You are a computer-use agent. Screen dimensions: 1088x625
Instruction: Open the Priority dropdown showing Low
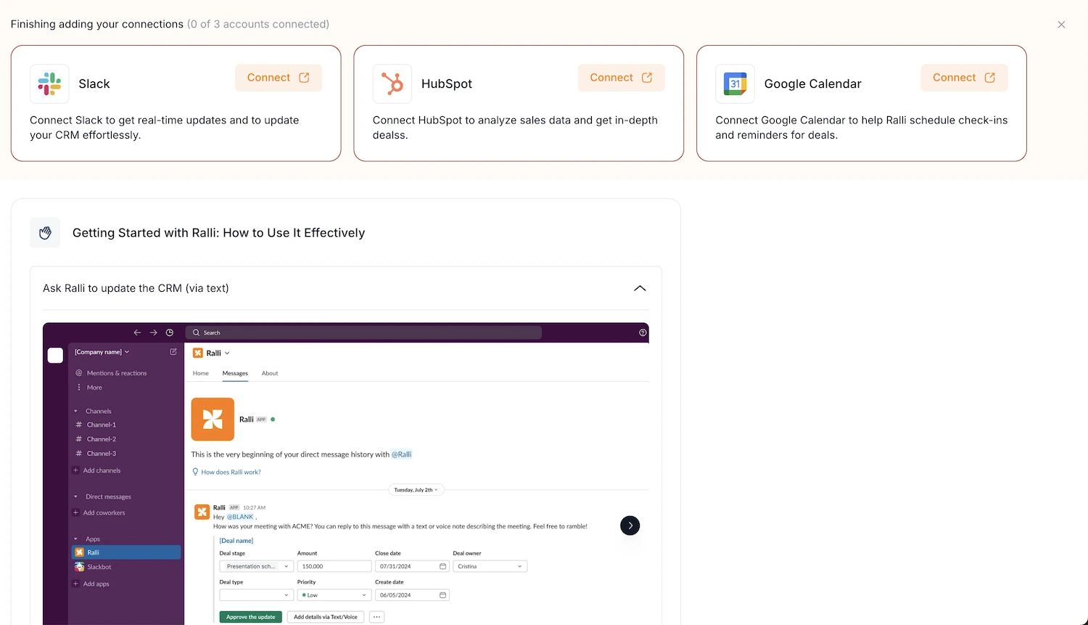tap(334, 595)
